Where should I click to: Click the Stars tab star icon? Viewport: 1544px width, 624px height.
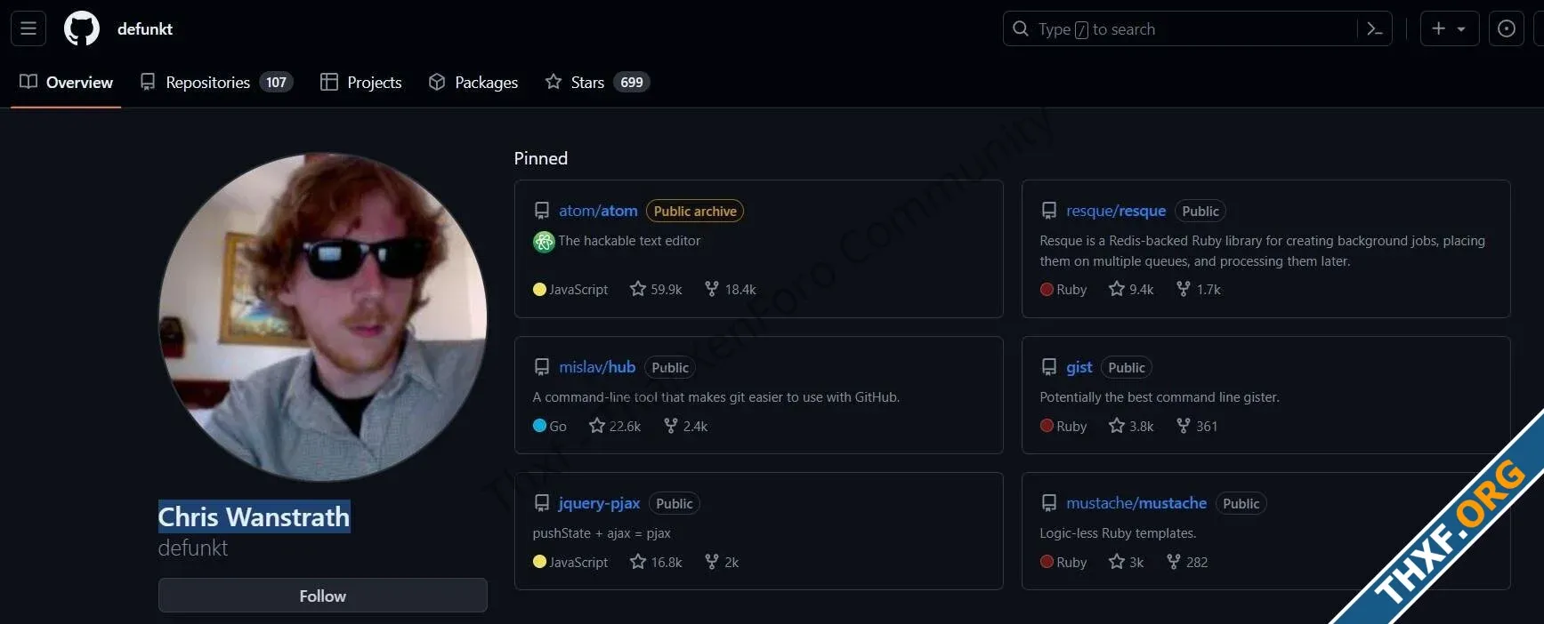(x=554, y=82)
